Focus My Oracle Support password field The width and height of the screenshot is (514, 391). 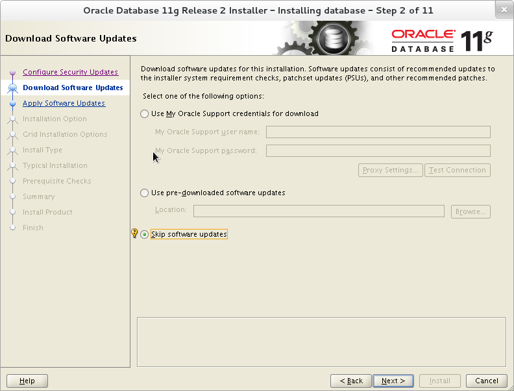[x=378, y=150]
